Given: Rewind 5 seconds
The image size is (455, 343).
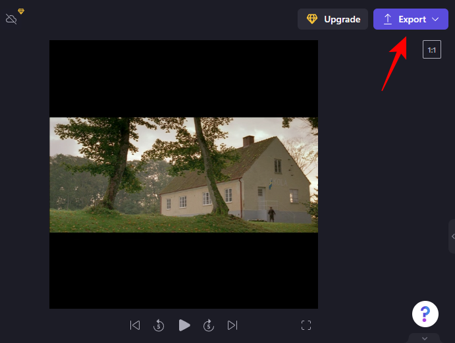Looking at the screenshot, I should point(159,325).
